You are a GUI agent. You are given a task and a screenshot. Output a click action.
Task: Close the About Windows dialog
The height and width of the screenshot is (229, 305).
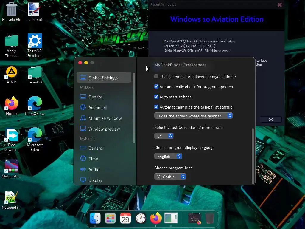(x=279, y=5)
